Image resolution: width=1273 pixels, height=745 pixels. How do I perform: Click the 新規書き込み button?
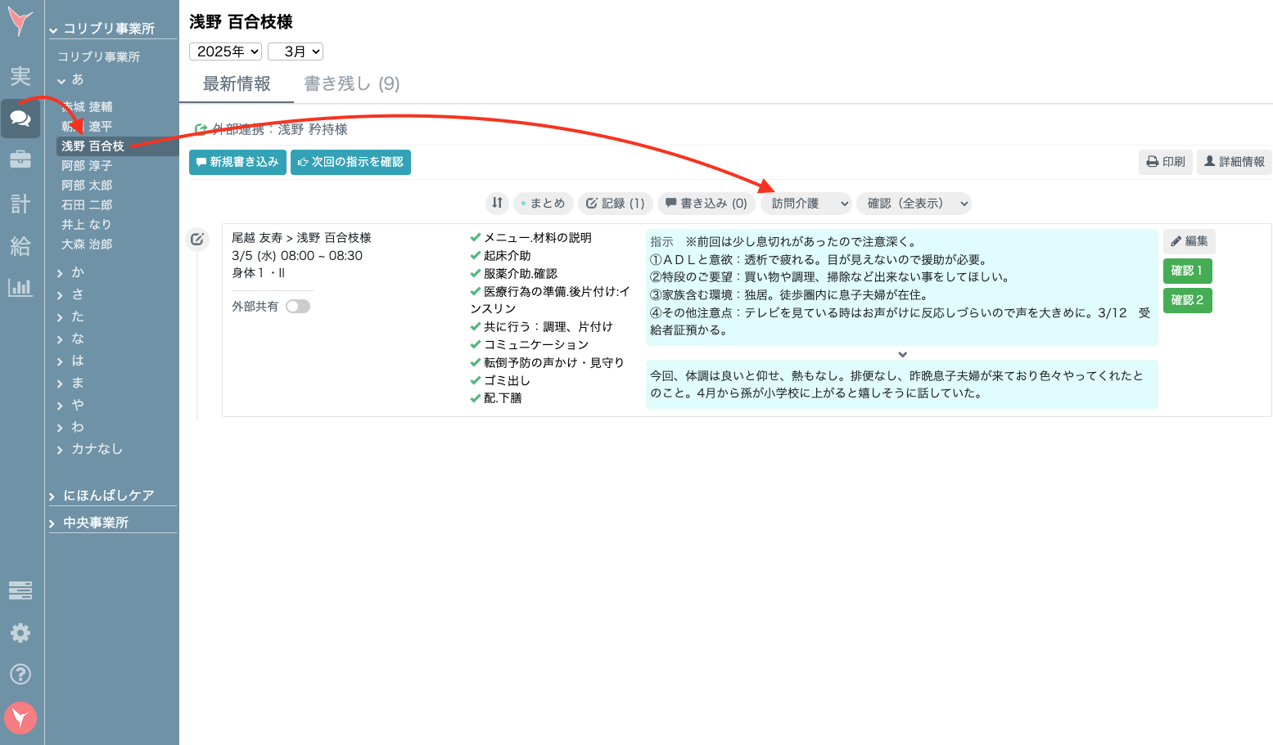[237, 162]
